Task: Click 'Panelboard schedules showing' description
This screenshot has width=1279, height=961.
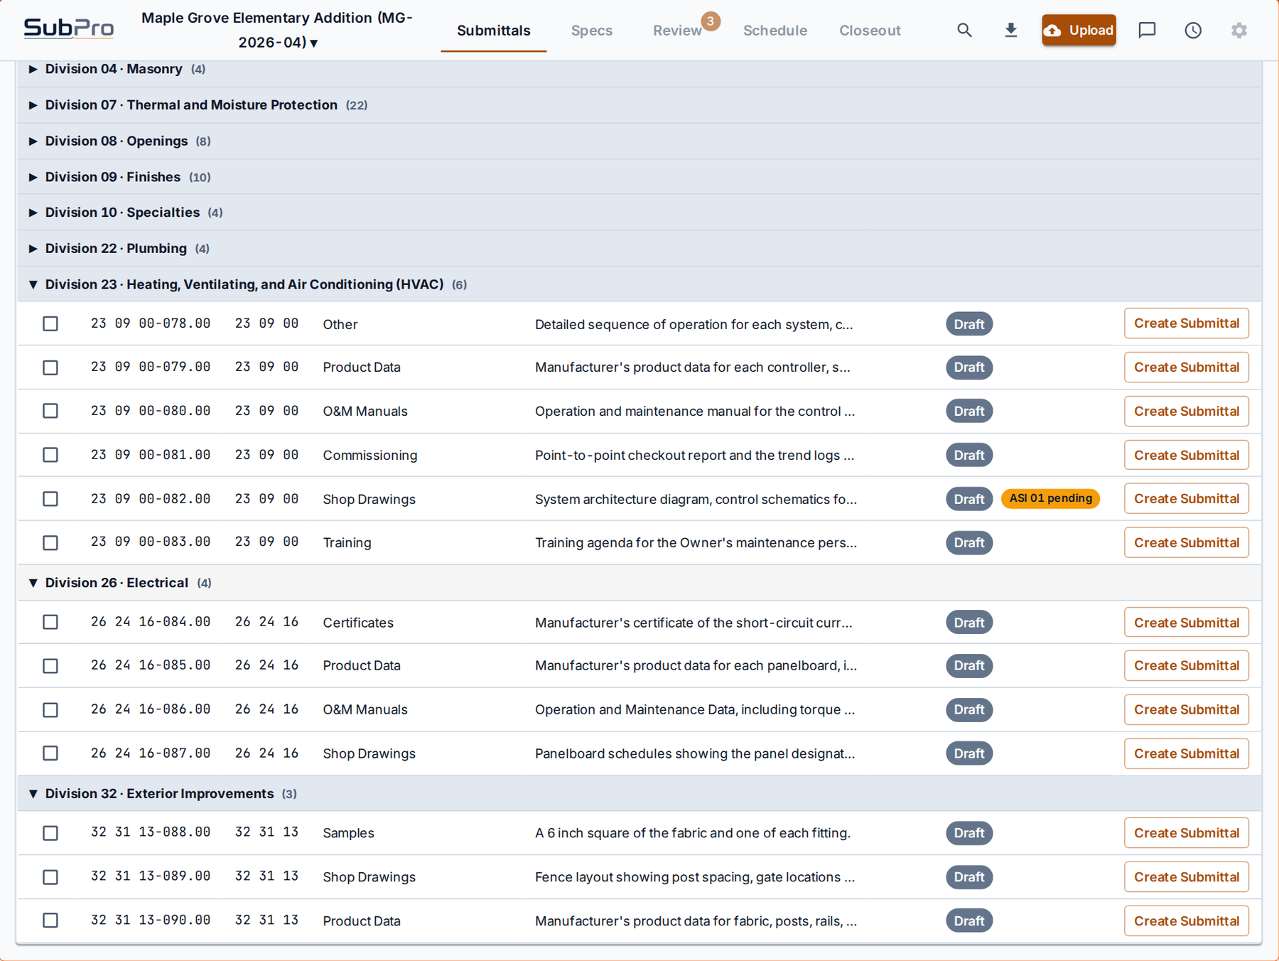Action: tap(695, 753)
